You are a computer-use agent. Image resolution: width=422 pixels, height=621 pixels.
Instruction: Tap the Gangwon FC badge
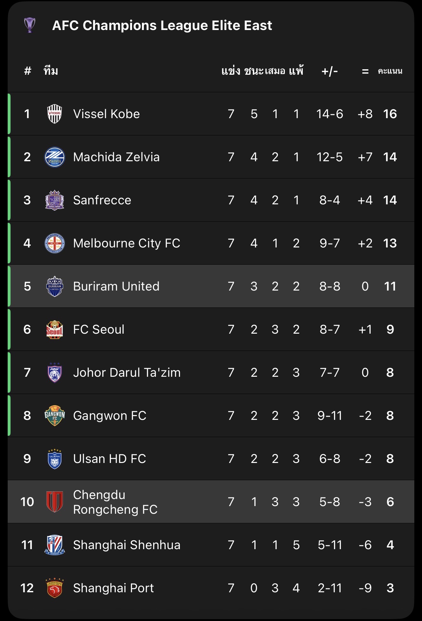coord(55,416)
